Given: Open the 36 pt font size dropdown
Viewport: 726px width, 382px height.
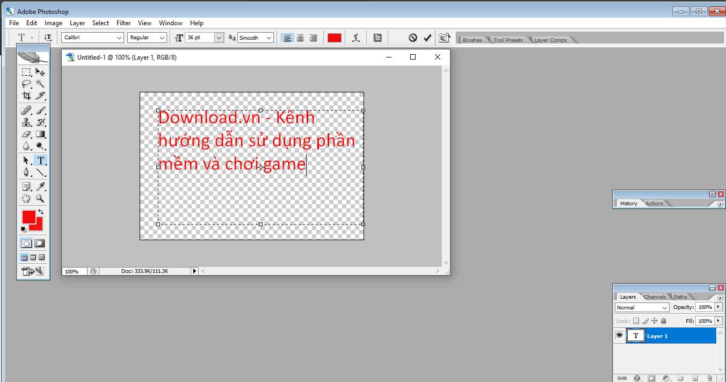Looking at the screenshot, I should [x=219, y=38].
